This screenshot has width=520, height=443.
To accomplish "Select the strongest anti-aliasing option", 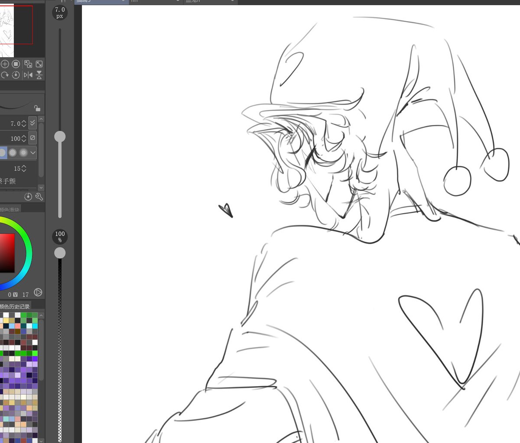I will click(23, 152).
